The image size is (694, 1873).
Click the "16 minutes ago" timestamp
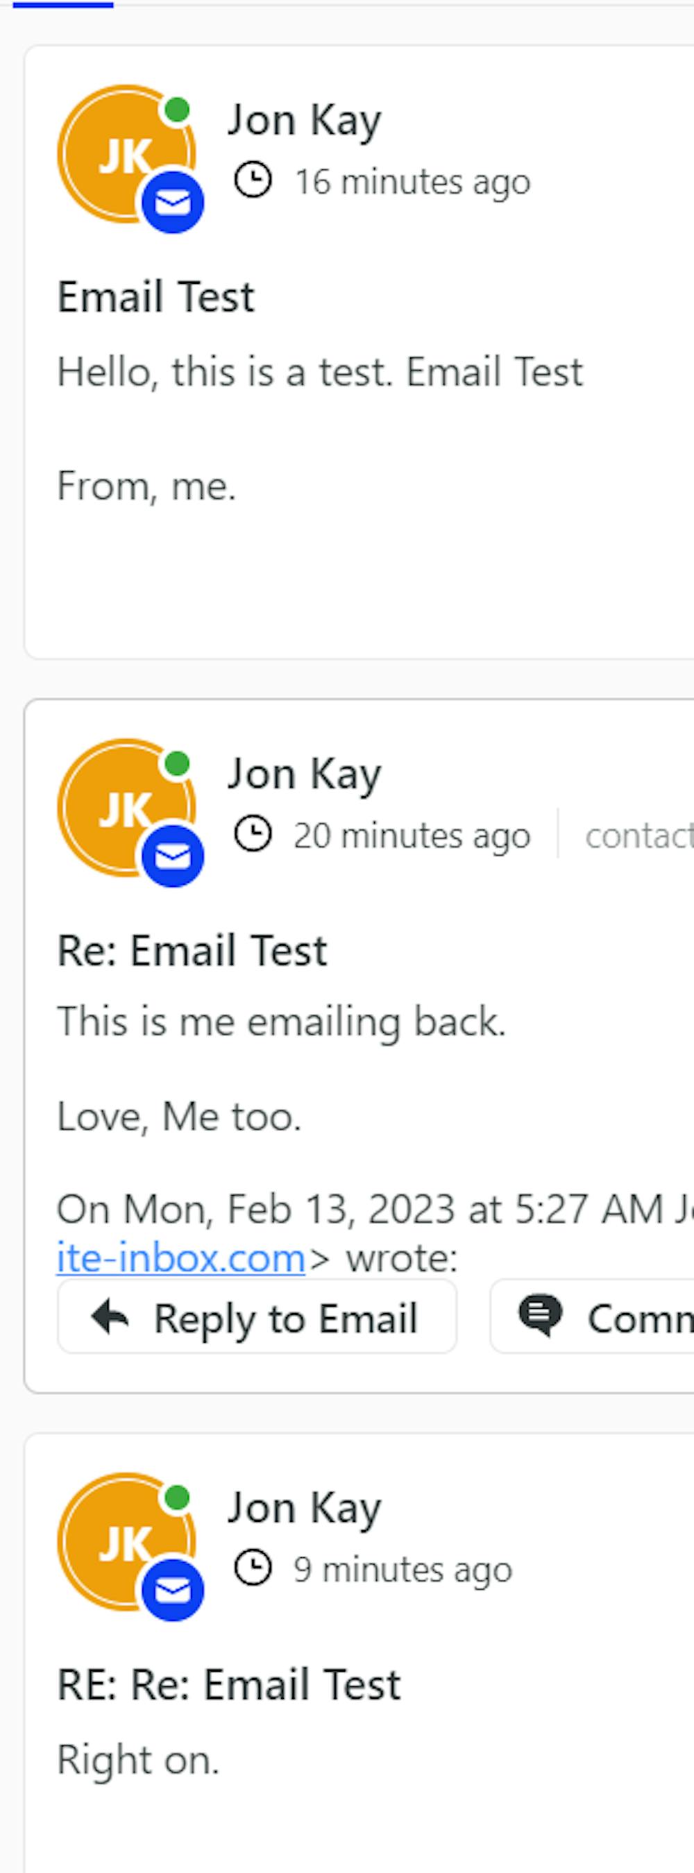(x=412, y=182)
